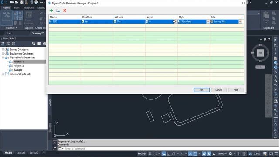This screenshot has width=279, height=157.
Task: Switch to the Layout2 tab
Action: point(34,153)
